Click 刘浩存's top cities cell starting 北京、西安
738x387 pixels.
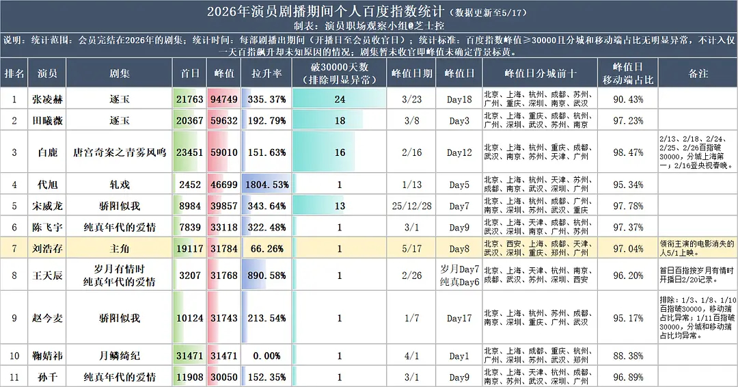pos(540,249)
